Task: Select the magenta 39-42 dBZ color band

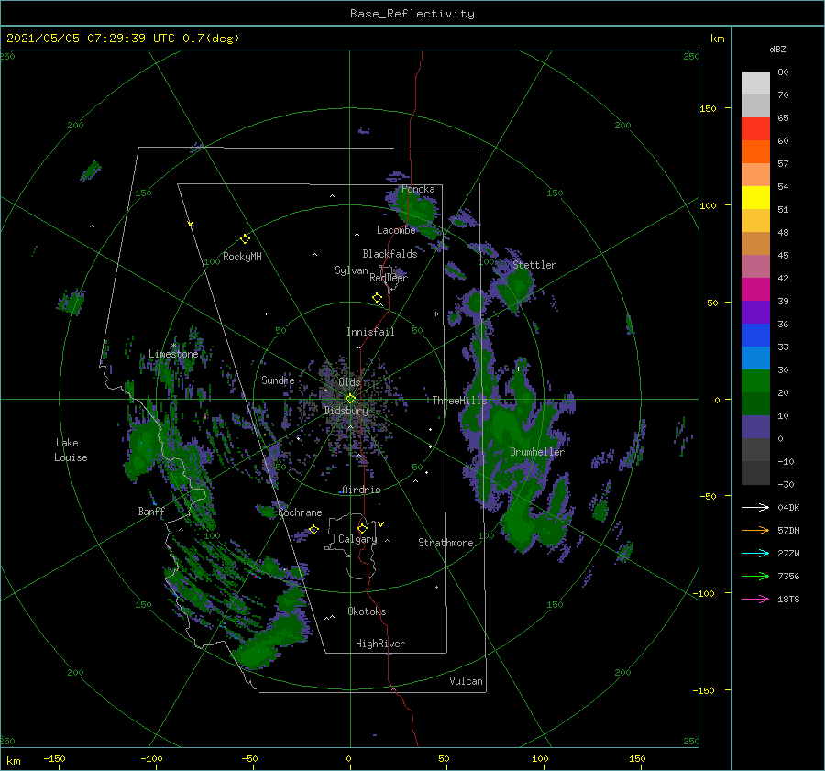Action: coord(755,290)
